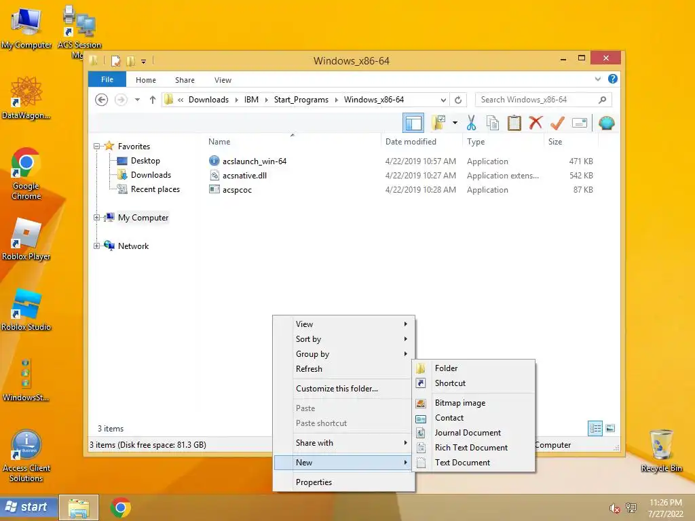Select the acsnative.dll file
Screen dimensions: 695x521
click(x=244, y=176)
